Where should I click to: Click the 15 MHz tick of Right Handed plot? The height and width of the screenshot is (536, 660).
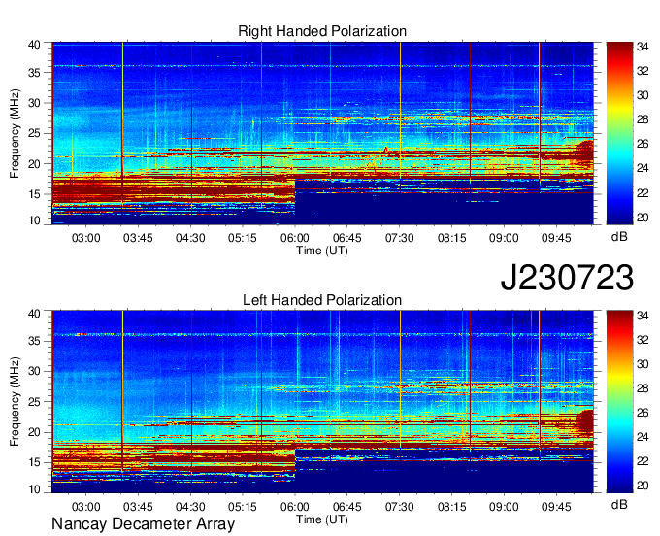point(34,194)
